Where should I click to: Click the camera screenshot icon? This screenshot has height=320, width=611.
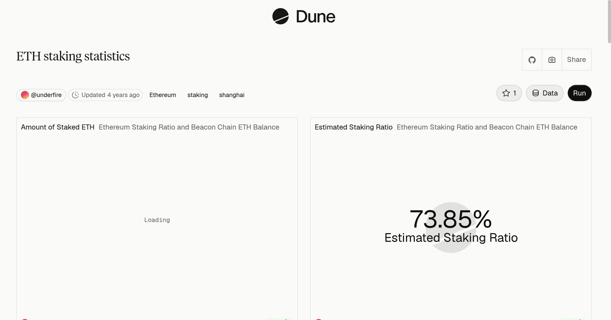[552, 60]
